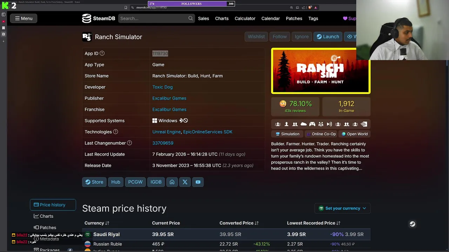This screenshot has width=449, height=252.
Task: Click the SteamDB logo
Action: pos(99,19)
